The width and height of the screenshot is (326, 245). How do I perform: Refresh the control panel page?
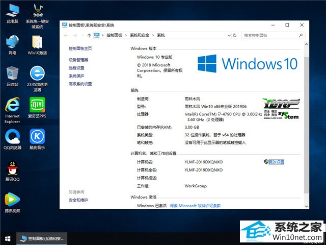[235, 35]
